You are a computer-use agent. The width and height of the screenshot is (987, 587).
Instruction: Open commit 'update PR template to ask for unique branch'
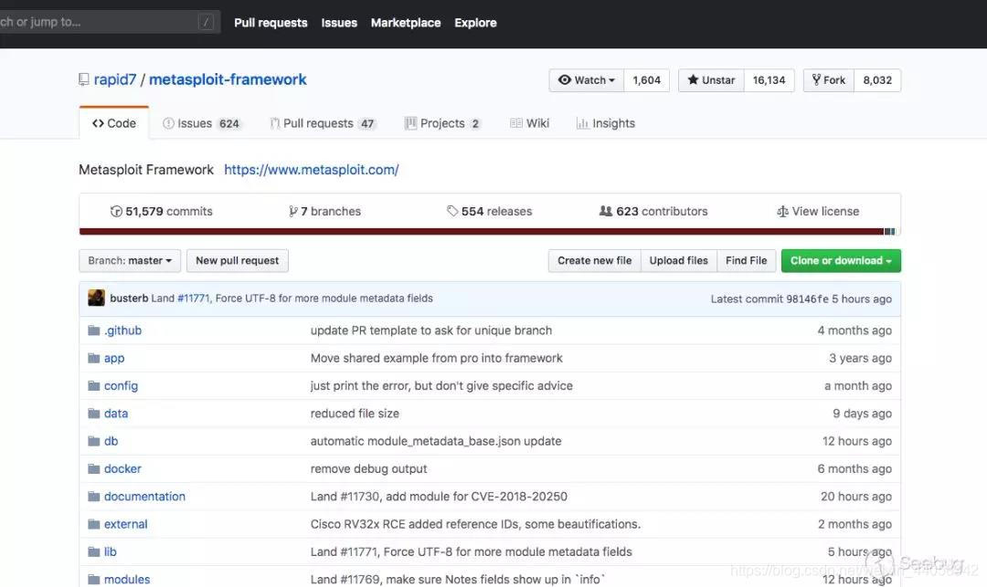[x=431, y=330]
